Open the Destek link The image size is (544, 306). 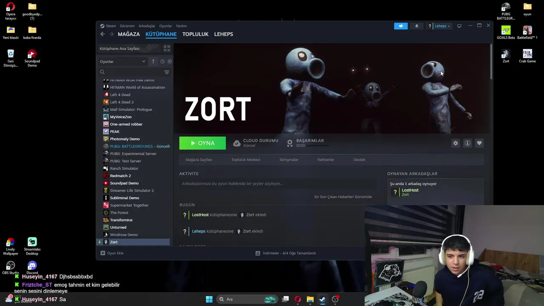[x=359, y=160]
